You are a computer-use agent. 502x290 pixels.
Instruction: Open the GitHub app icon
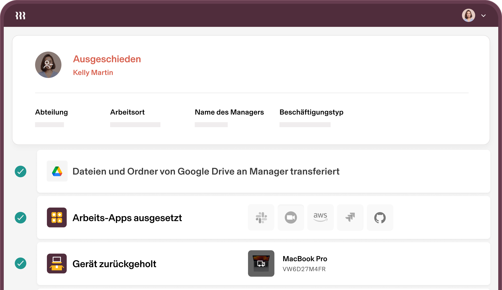pyautogui.click(x=380, y=218)
